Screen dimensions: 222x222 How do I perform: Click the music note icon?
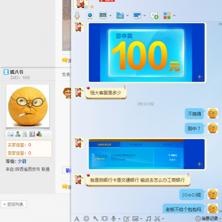(x=148, y=219)
